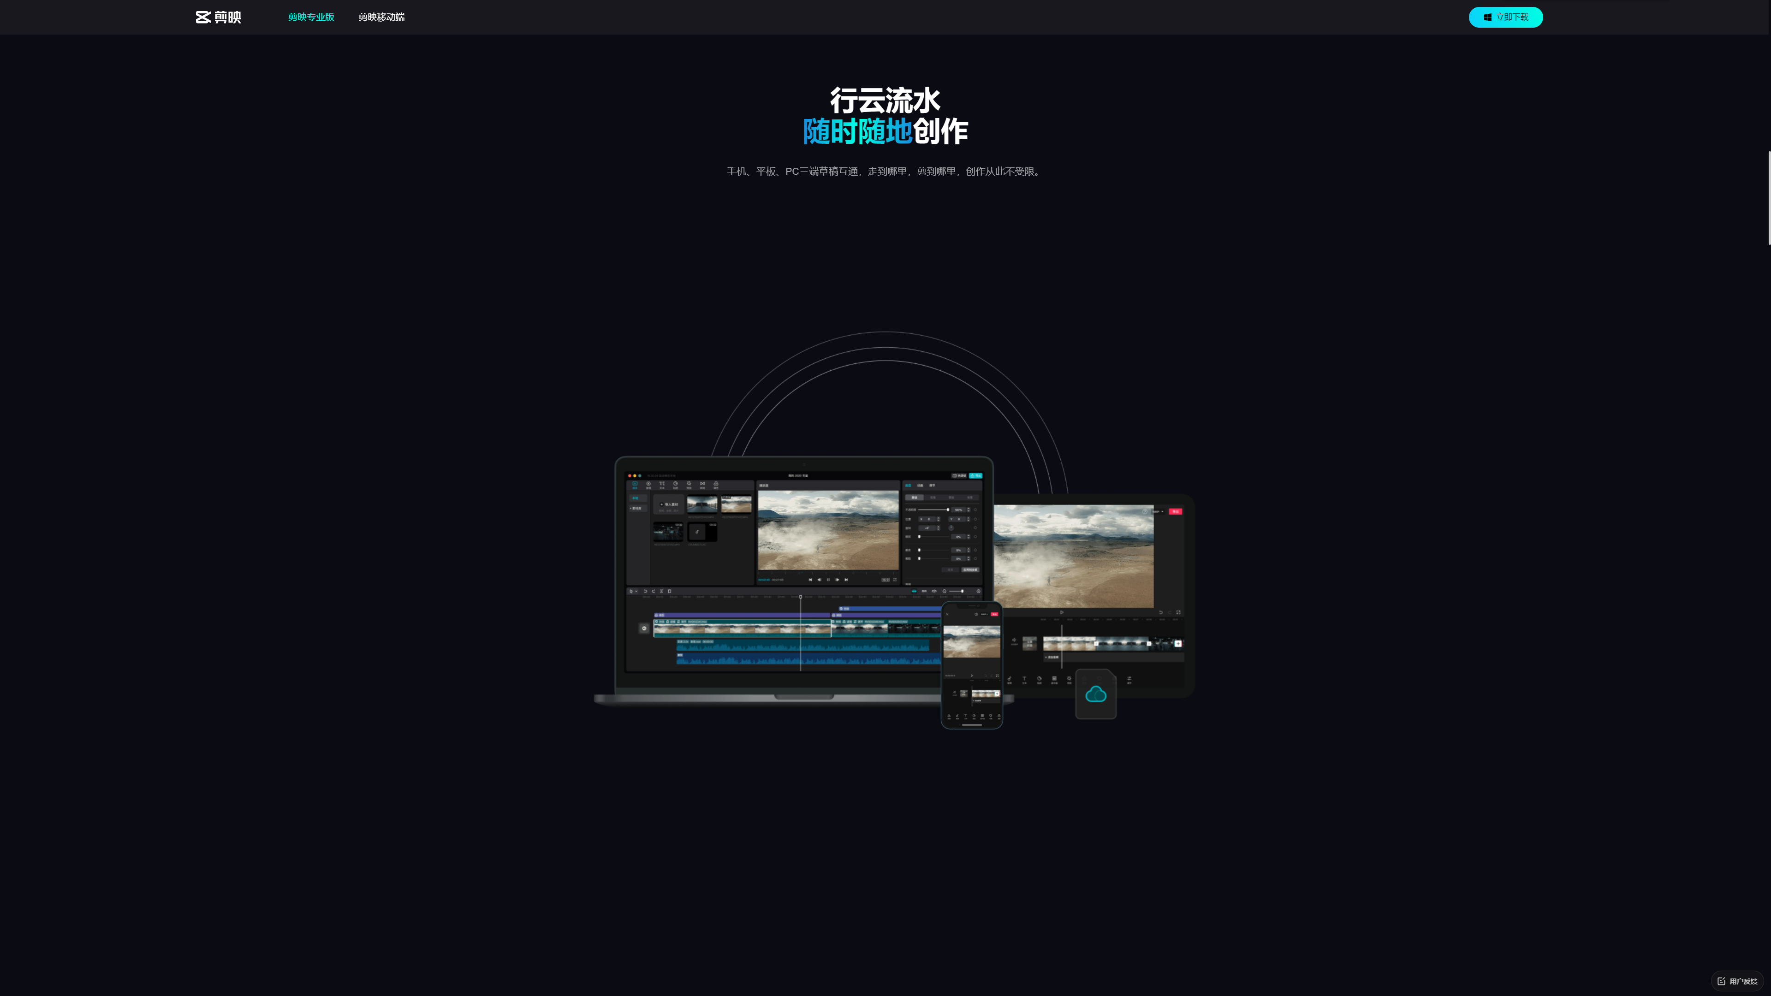
Task: Toggle the teal snapping icon in laptop timeline toolbar
Action: coord(915,591)
